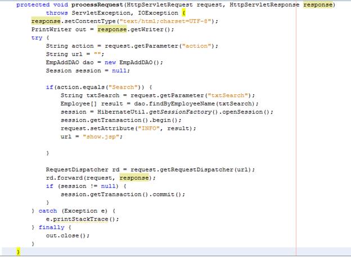Click new EmpAddDAO() constructor call
The width and height of the screenshot is (351, 257).
pos(132,62)
